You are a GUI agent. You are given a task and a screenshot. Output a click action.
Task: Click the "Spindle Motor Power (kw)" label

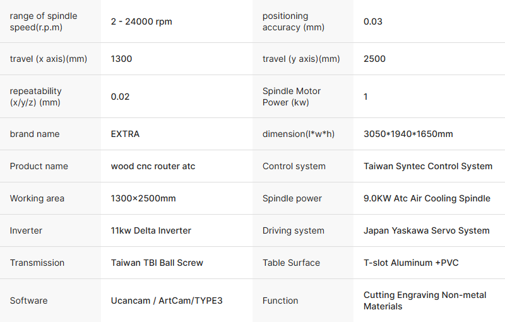click(x=292, y=97)
